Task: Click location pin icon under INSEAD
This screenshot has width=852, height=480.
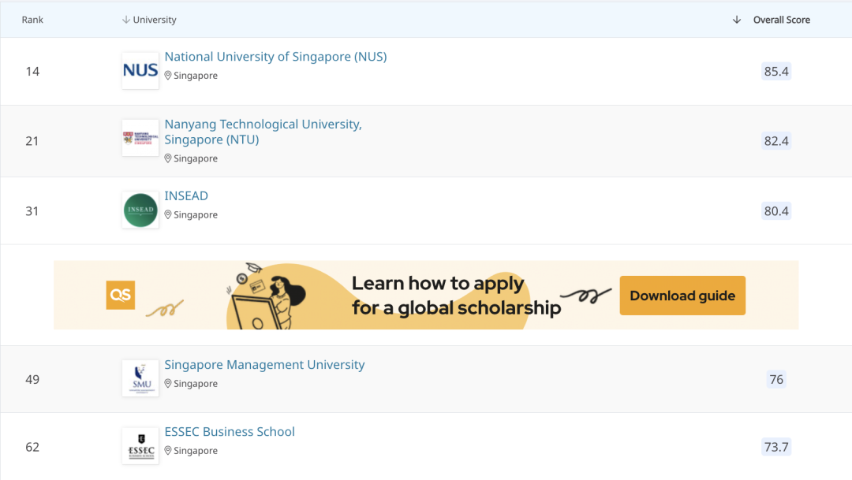Action: coord(168,214)
